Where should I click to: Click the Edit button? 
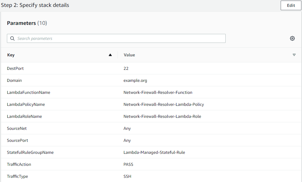(290, 5)
